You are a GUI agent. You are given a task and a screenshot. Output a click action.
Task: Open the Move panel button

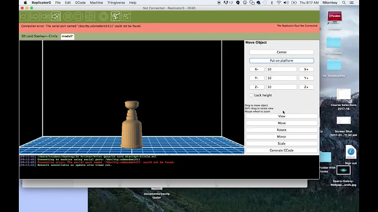(281, 123)
